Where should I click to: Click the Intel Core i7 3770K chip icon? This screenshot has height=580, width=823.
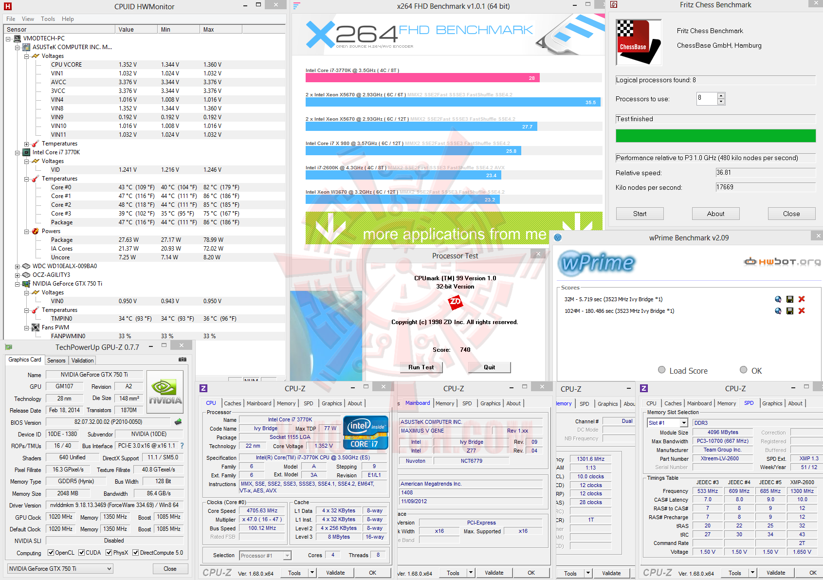pyautogui.click(x=26, y=152)
